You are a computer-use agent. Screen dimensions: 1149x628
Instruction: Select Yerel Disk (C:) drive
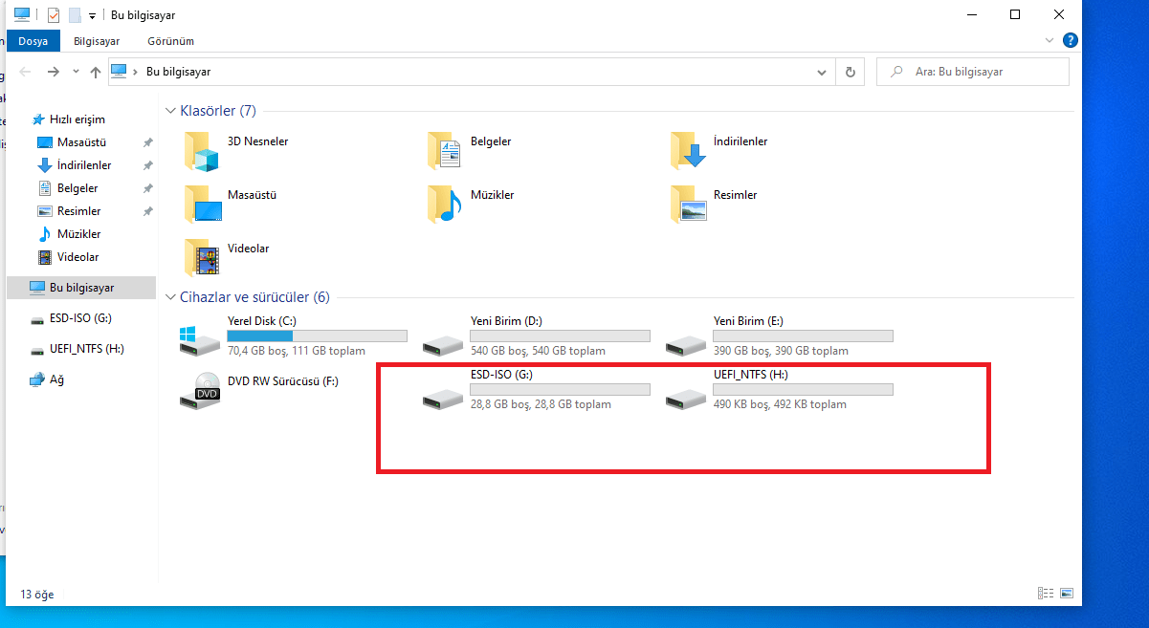(x=294, y=336)
